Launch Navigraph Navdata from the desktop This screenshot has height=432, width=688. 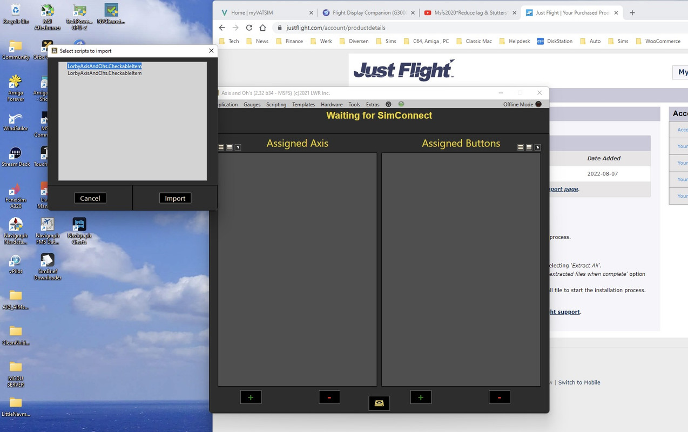point(16,232)
